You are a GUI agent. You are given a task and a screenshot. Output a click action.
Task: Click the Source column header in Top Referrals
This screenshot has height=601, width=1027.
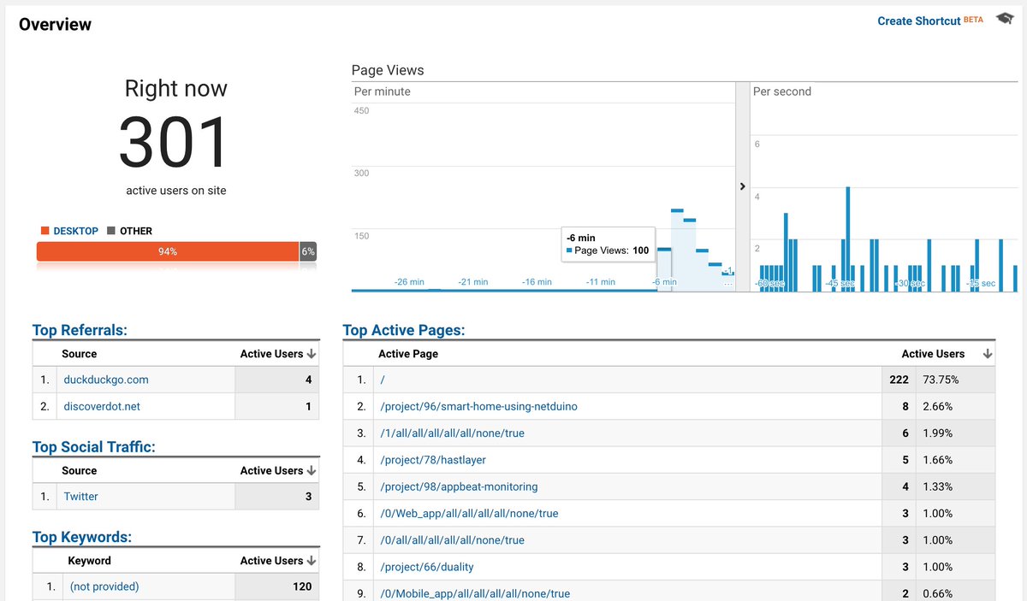(80, 354)
